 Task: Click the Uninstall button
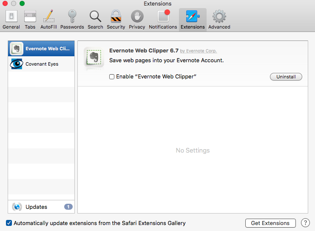tap(286, 77)
